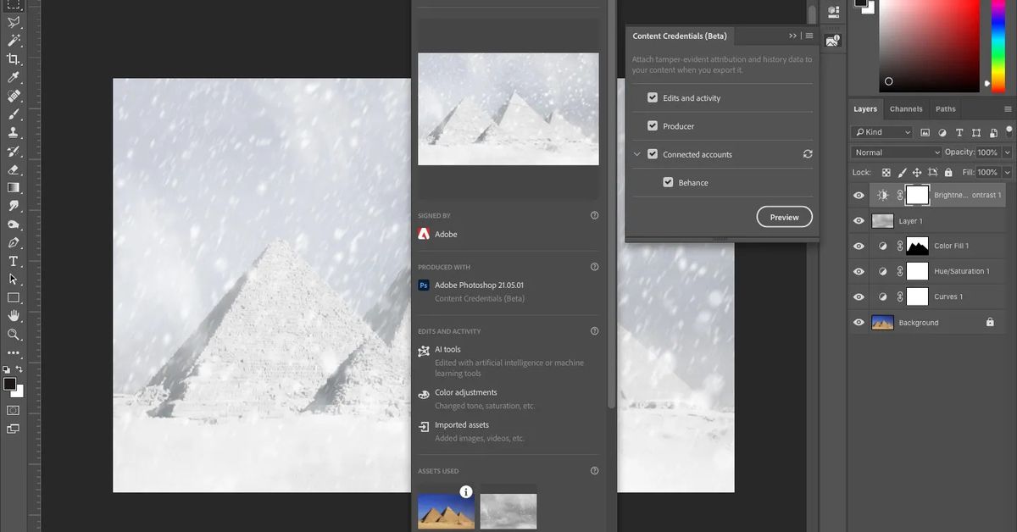Uncheck the Behance checkbox
Screen dimensions: 1017x532
pyautogui.click(x=668, y=182)
